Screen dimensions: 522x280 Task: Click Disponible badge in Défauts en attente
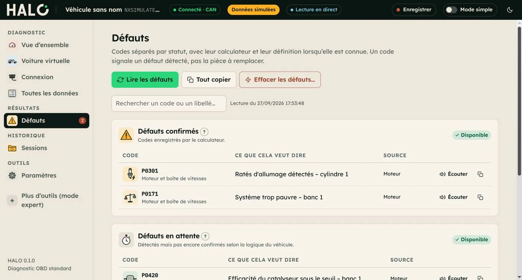pyautogui.click(x=472, y=240)
